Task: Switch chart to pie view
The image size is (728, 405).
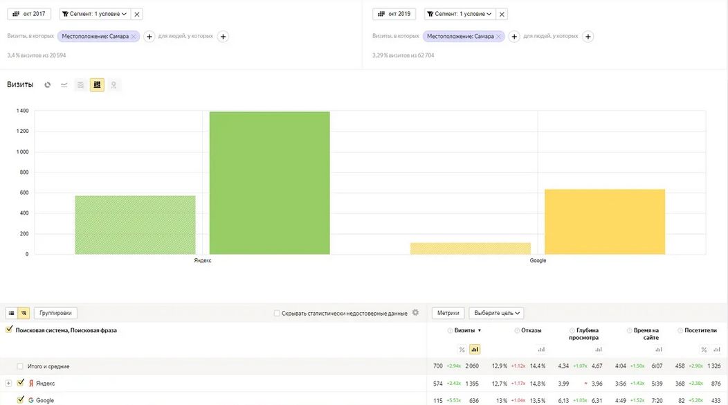Action: [x=47, y=84]
